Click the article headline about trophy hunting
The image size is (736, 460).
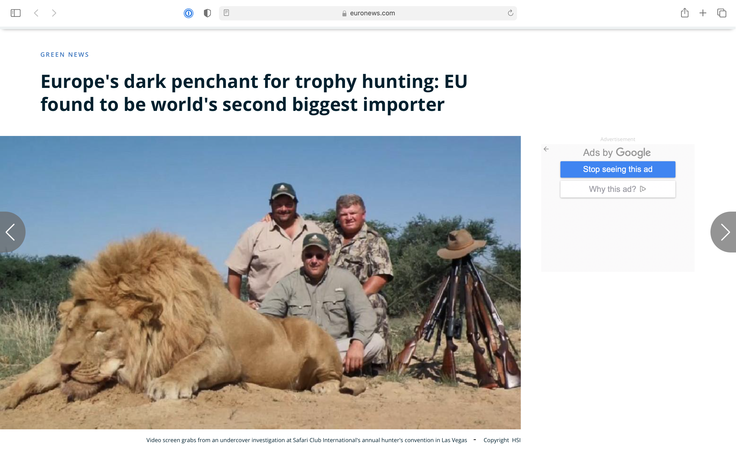coord(254,93)
